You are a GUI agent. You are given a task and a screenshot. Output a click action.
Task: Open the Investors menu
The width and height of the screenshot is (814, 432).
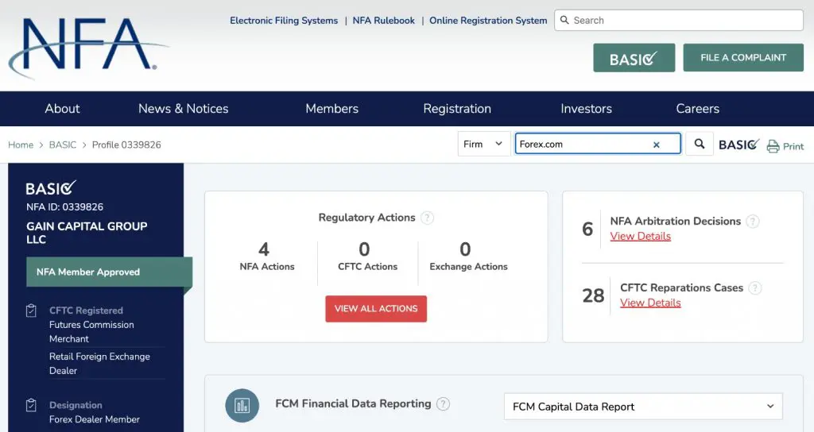[x=586, y=108]
